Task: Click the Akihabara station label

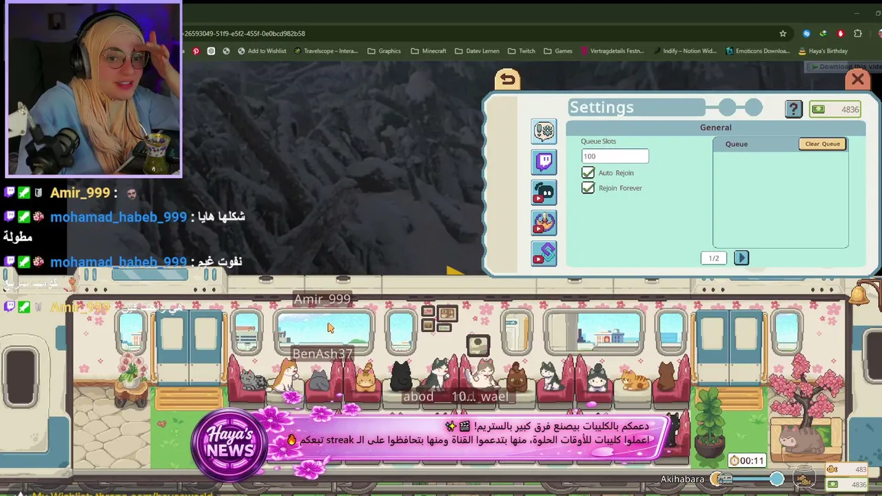Action: click(x=682, y=479)
